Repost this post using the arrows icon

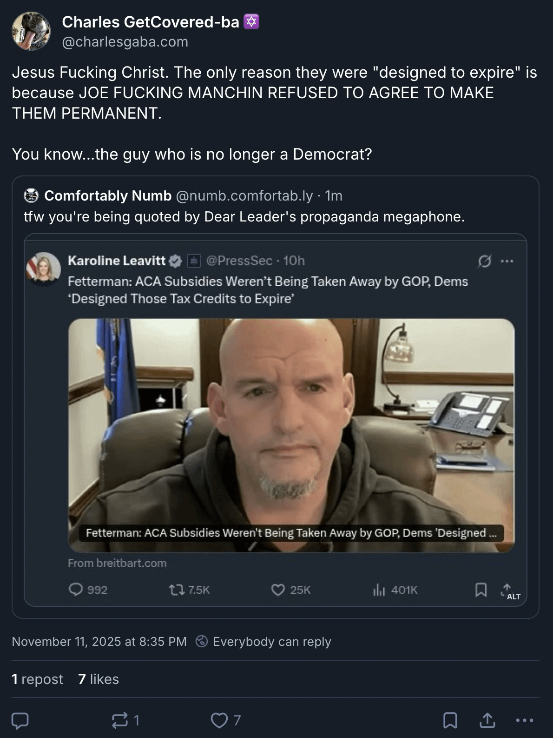[x=120, y=720]
